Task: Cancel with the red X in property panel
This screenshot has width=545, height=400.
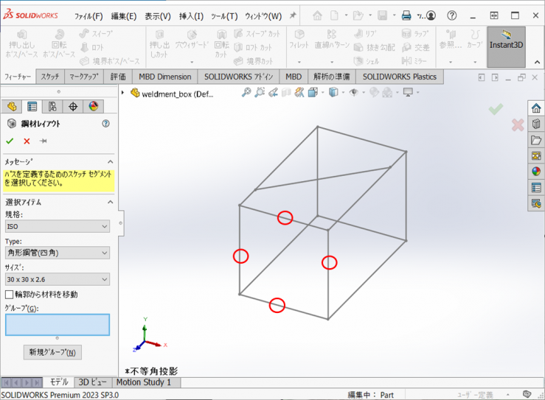Action: (27, 141)
